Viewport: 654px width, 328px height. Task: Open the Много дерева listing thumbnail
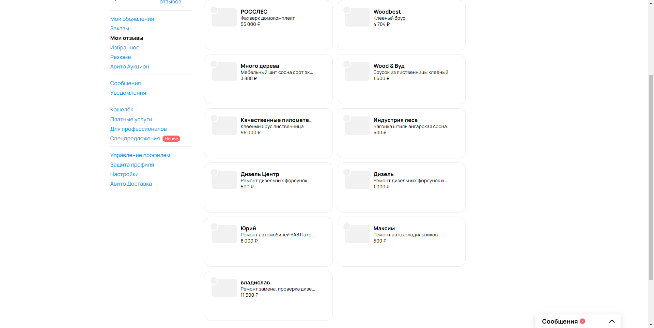(224, 72)
